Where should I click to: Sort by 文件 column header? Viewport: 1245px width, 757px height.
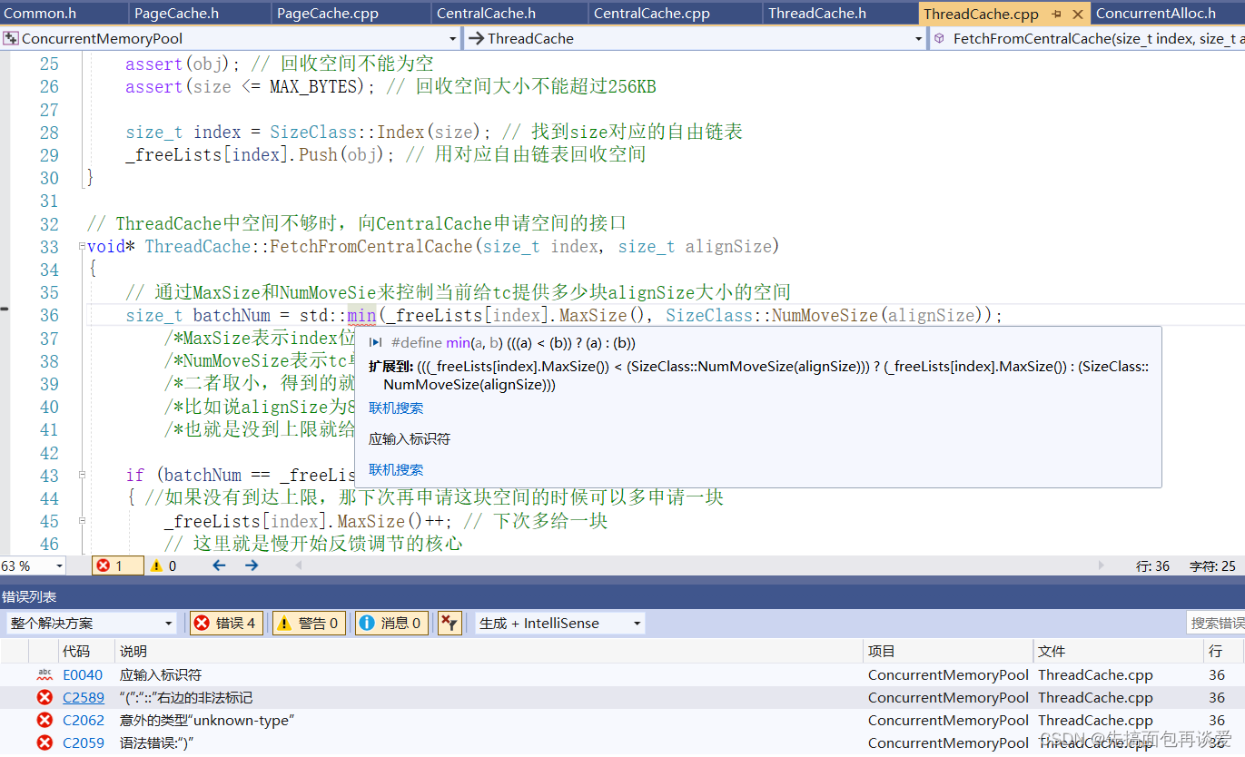pyautogui.click(x=1118, y=652)
